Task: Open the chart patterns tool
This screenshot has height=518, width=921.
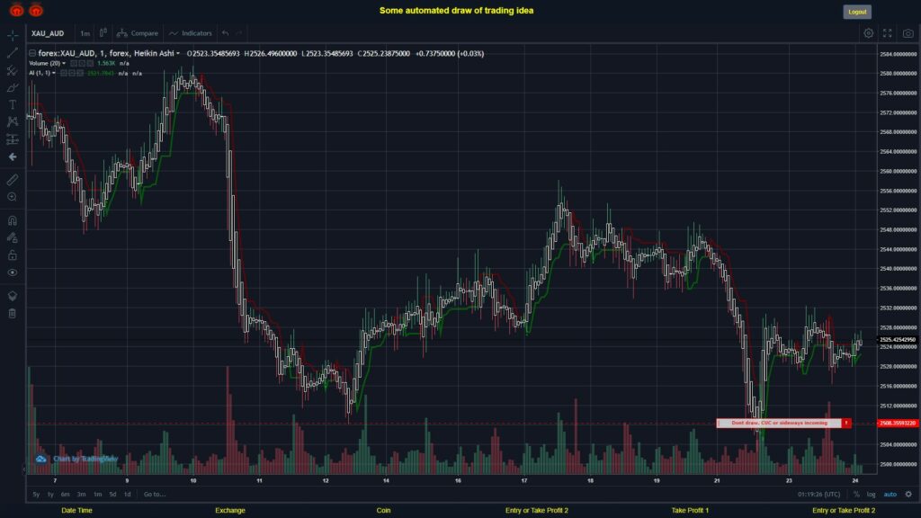Action: click(x=13, y=121)
